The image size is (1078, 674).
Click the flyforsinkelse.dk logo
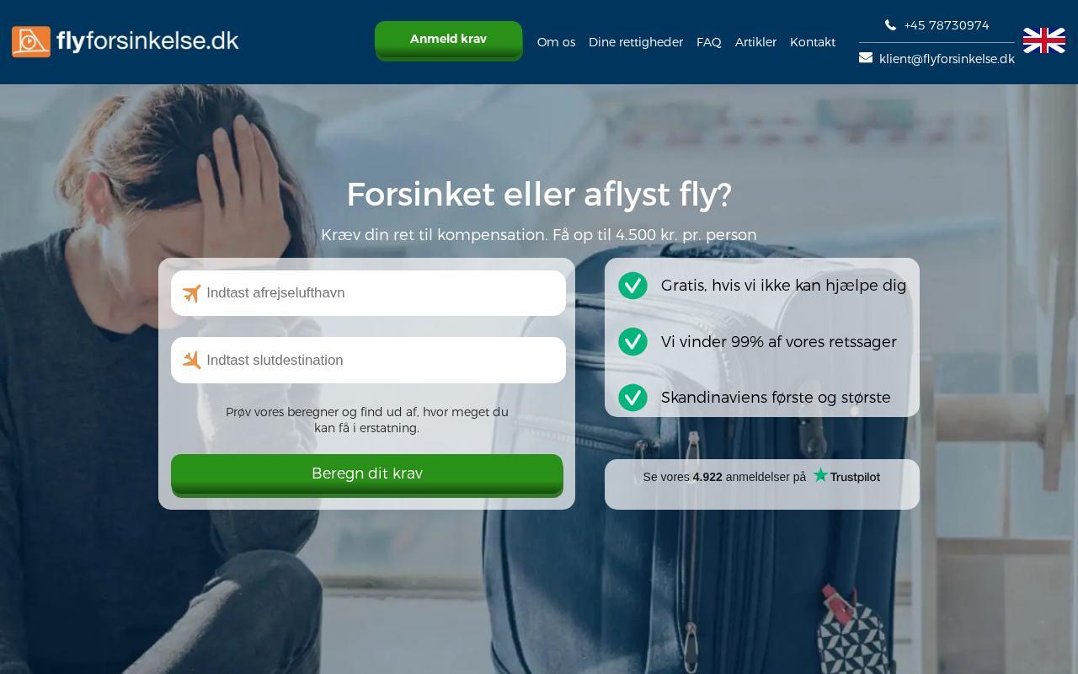click(125, 41)
